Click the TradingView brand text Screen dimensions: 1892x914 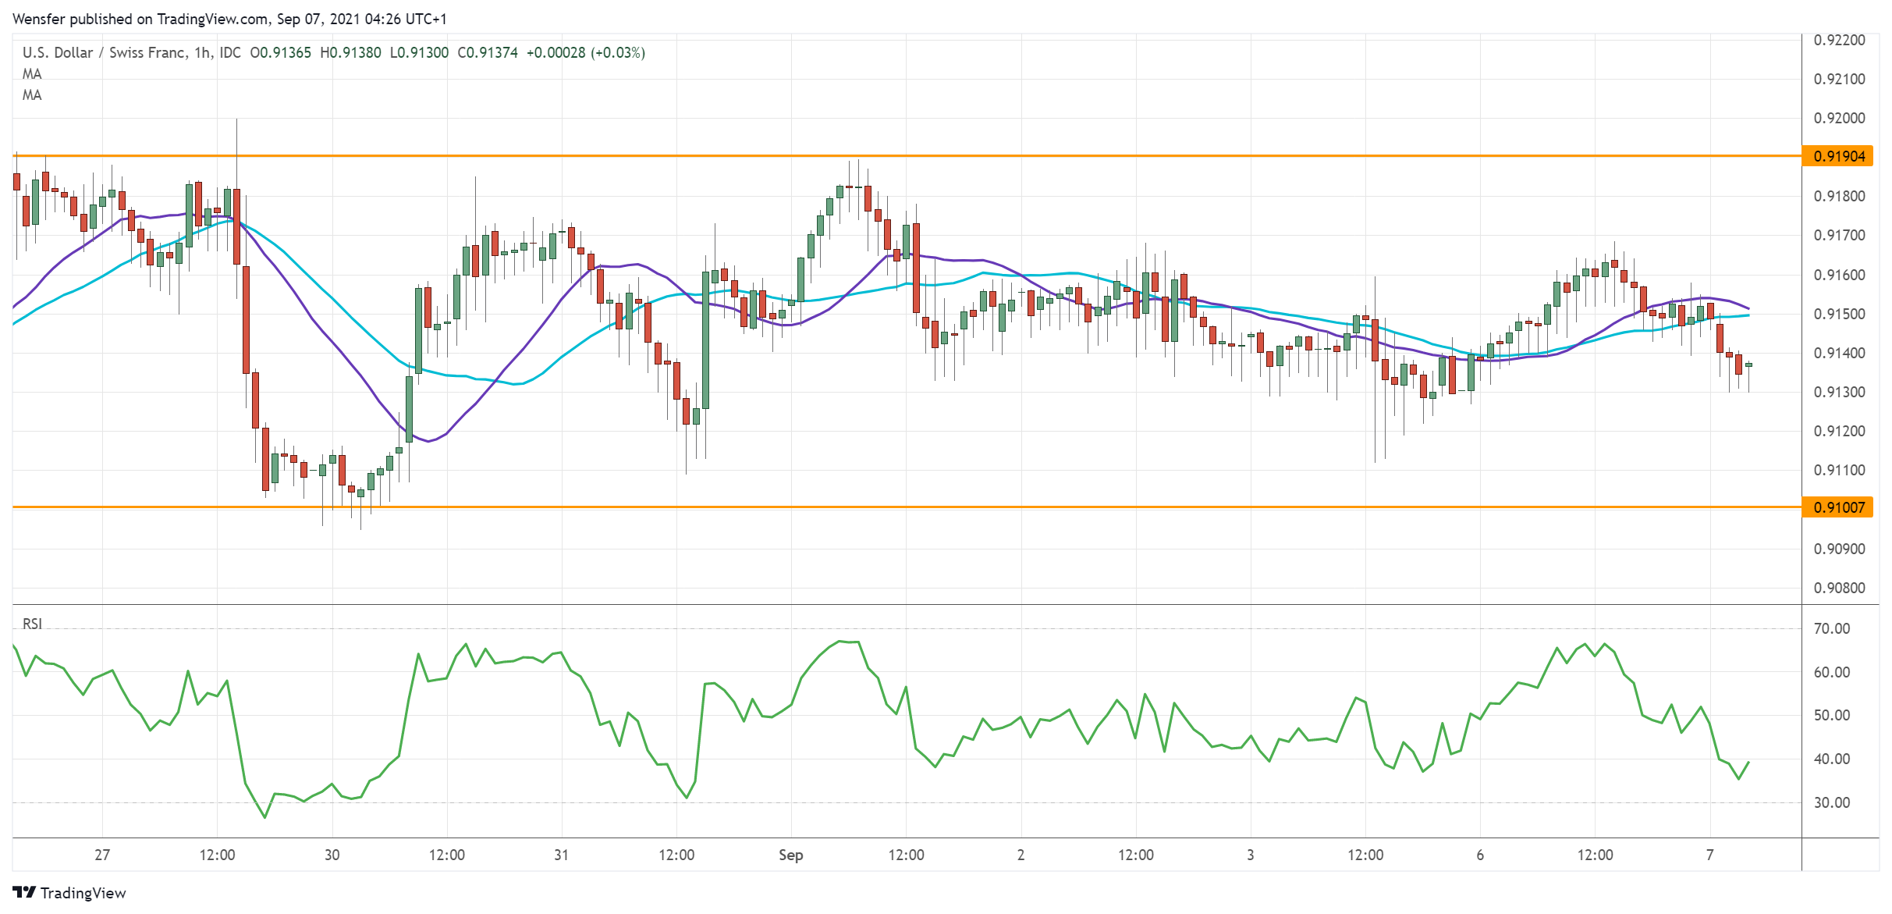pyautogui.click(x=83, y=893)
